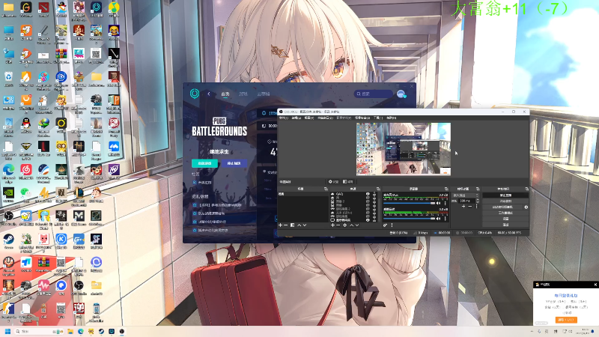Open Dota 2 desktop shortcut
The height and width of the screenshot is (337, 599).
coord(43,7)
